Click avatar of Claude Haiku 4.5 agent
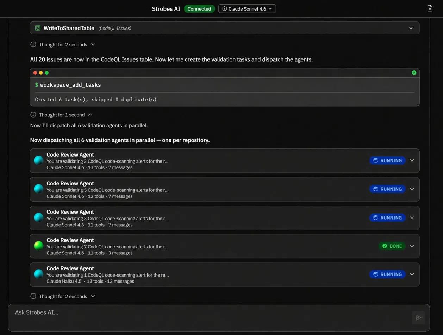This screenshot has width=443, height=335. (38, 274)
